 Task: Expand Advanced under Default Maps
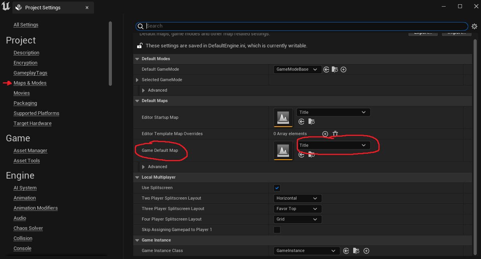point(143,167)
